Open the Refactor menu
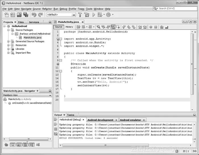199x155 pixels. [47, 9]
